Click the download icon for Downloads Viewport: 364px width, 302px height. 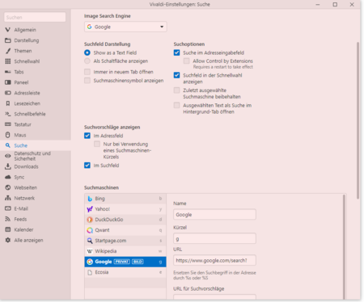pyautogui.click(x=8, y=166)
